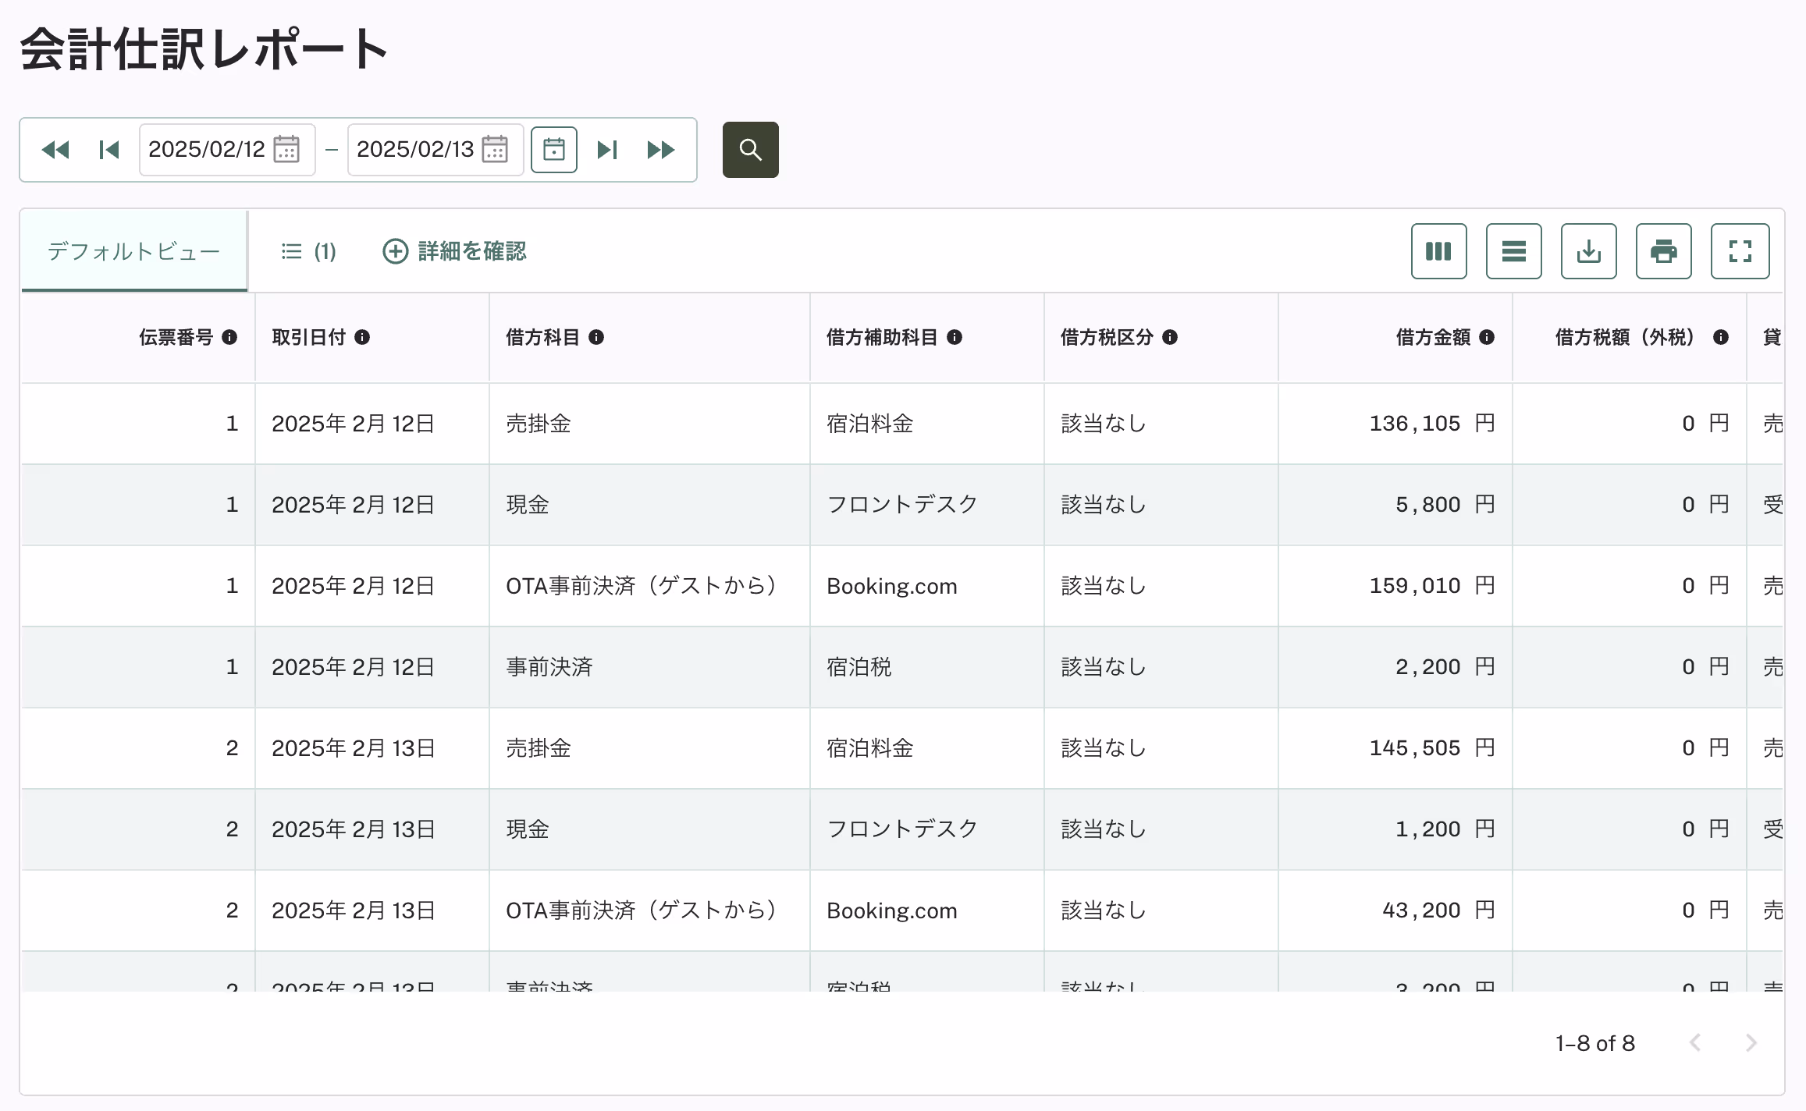
Task: Click the row density icon
Action: 1513,251
